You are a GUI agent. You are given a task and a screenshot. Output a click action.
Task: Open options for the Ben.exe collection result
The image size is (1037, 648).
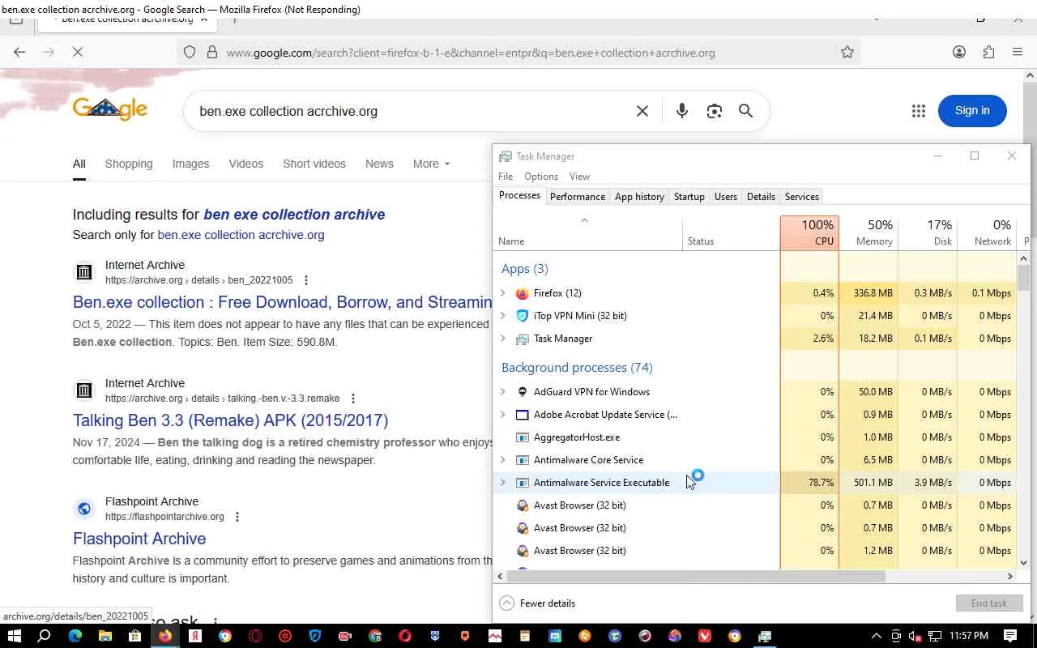point(306,280)
